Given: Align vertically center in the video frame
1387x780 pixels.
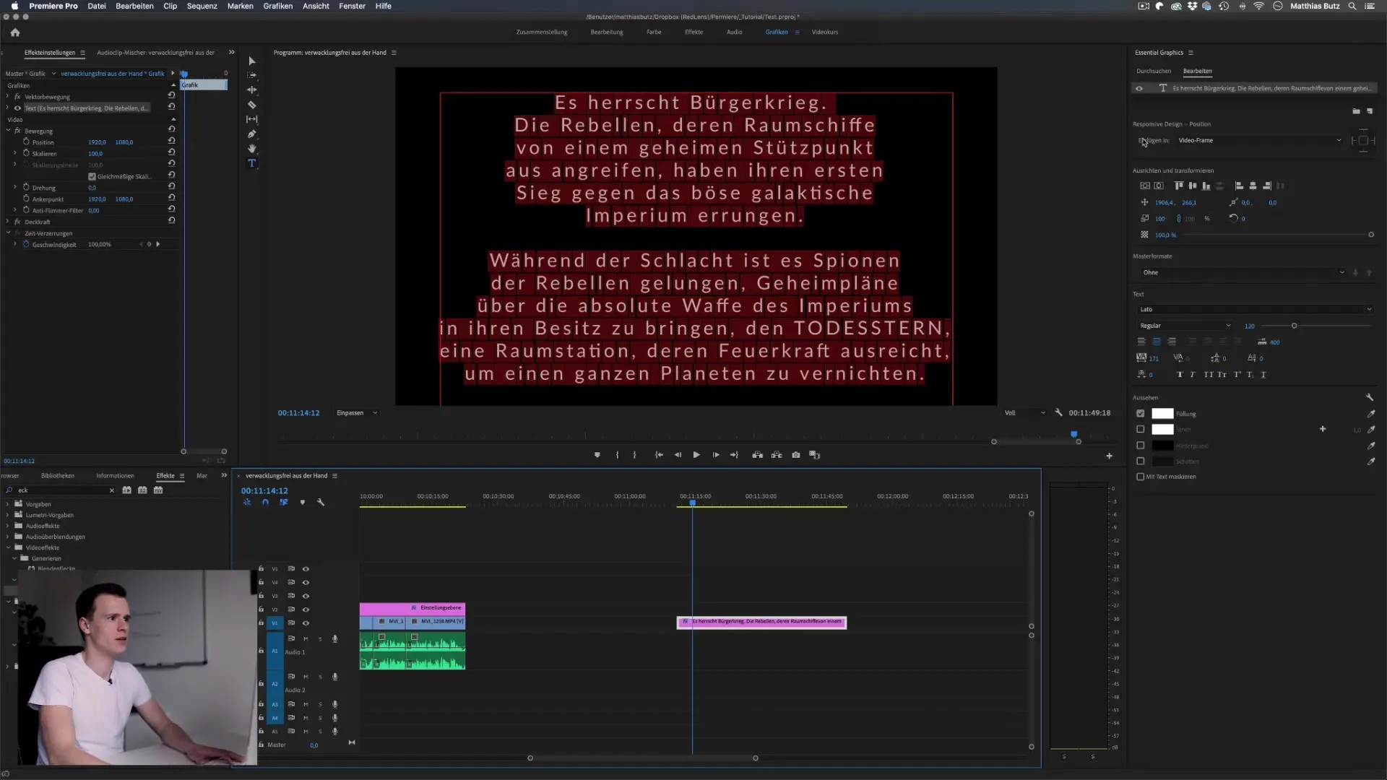Looking at the screenshot, I should point(1145,186).
